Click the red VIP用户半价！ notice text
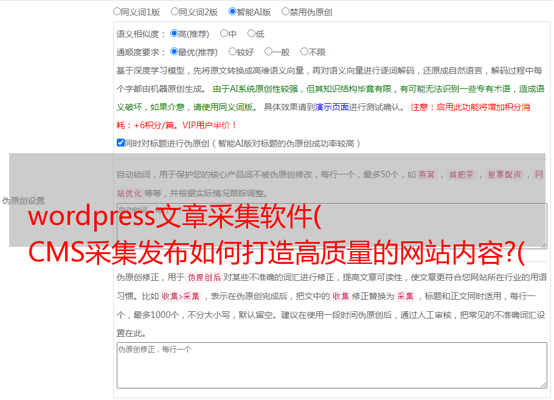554x400 pixels. click(210, 126)
